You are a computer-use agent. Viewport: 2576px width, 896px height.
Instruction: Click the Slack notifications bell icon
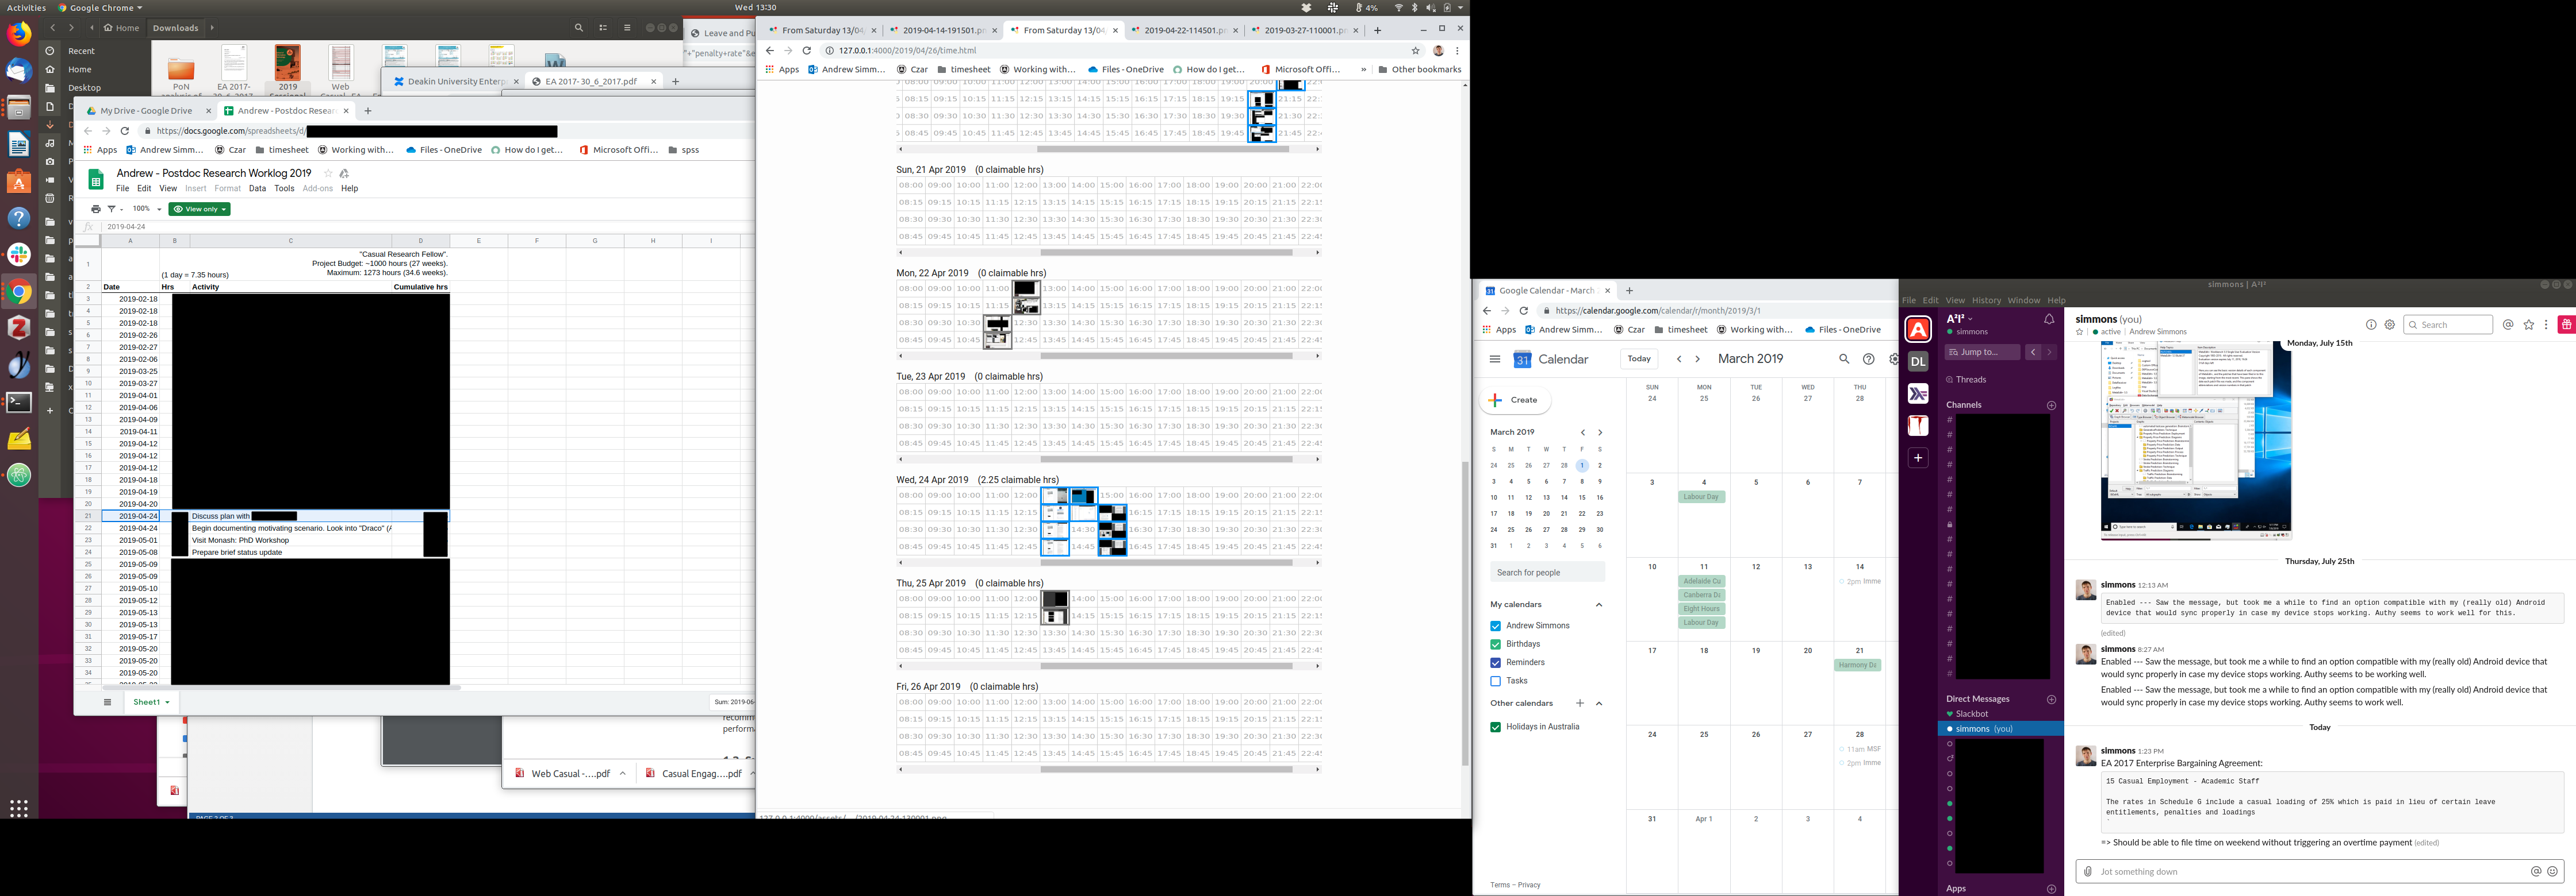[2049, 320]
